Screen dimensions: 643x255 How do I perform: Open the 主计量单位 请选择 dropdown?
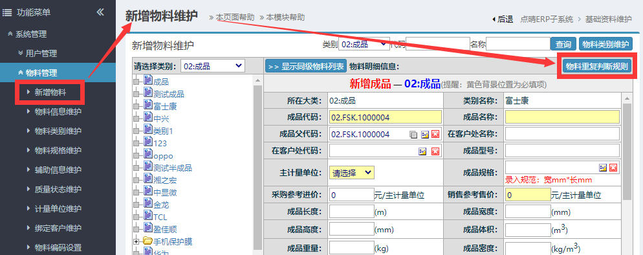click(x=352, y=173)
